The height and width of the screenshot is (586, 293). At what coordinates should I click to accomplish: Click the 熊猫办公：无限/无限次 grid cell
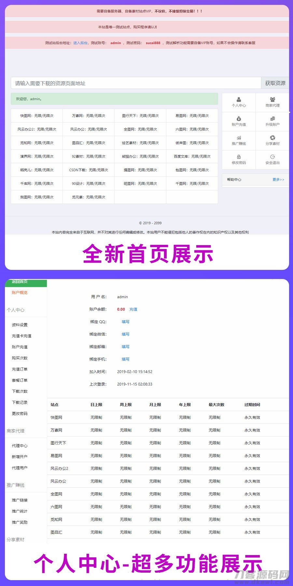tap(140, 156)
